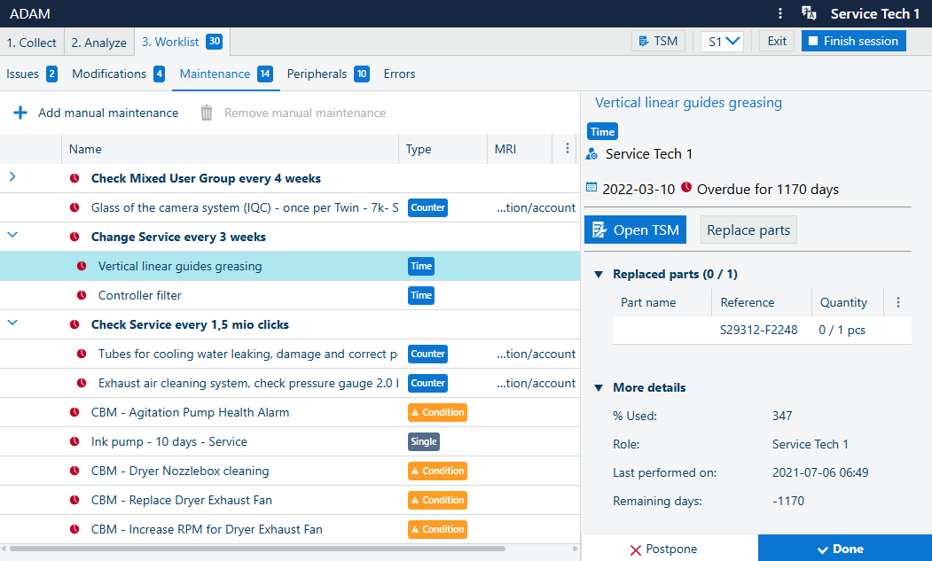Viewport: 932px width, 561px height.
Task: Collapse Check Service every 1,5 mio clicks
Action: (12, 323)
